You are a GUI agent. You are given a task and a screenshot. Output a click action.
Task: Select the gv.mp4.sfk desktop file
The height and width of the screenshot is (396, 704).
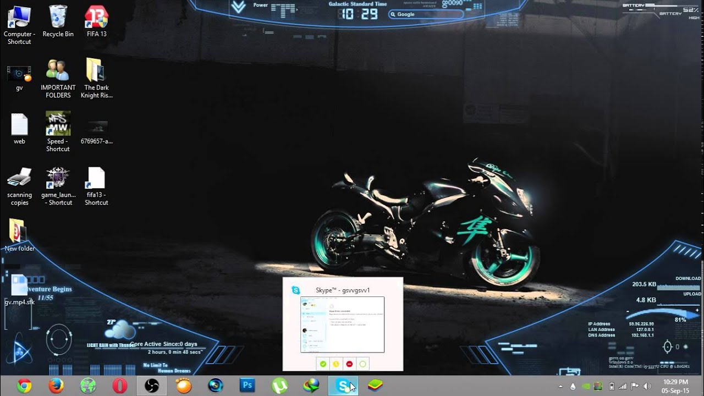tap(19, 290)
